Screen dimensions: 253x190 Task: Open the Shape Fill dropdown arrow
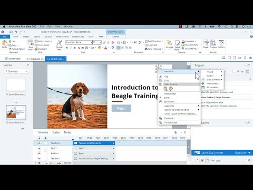tap(196, 41)
